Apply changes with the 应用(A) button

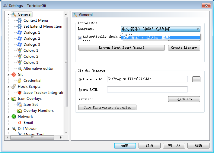click(174, 146)
